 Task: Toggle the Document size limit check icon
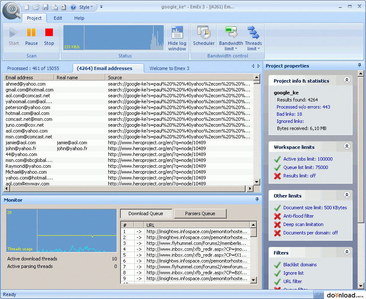[x=277, y=208]
